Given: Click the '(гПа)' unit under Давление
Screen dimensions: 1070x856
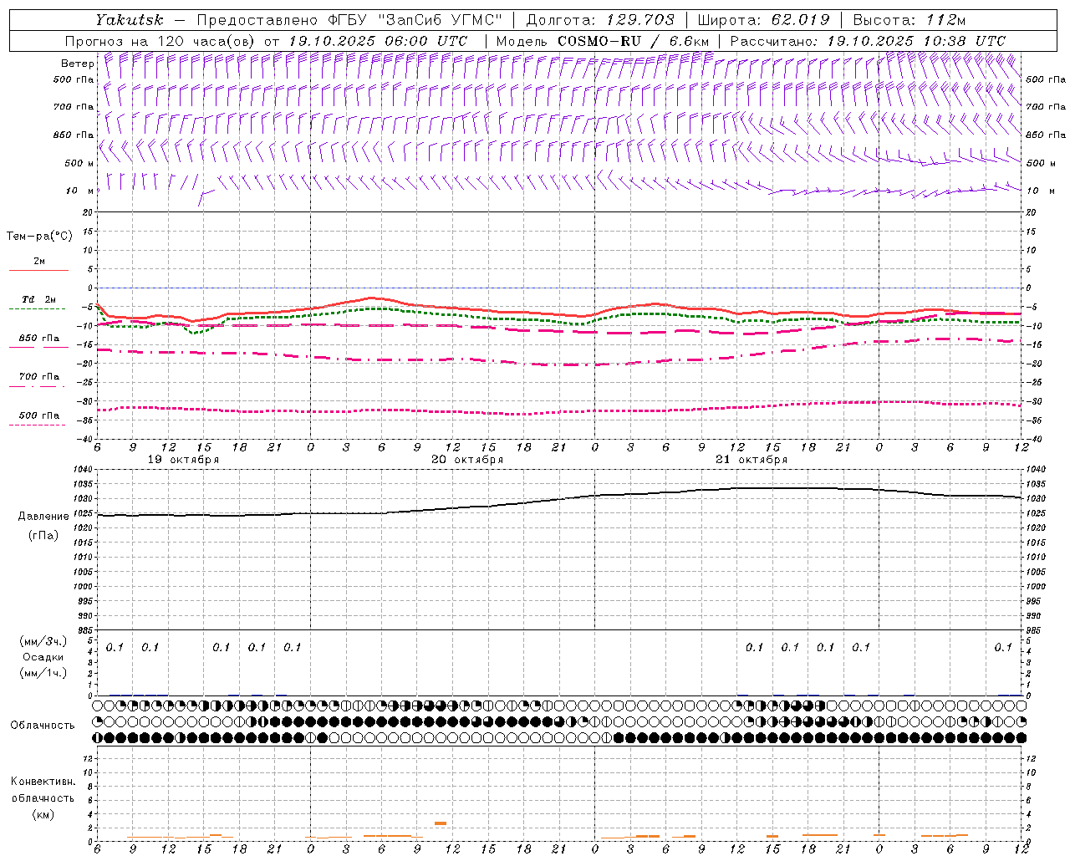Looking at the screenshot, I should (43, 535).
